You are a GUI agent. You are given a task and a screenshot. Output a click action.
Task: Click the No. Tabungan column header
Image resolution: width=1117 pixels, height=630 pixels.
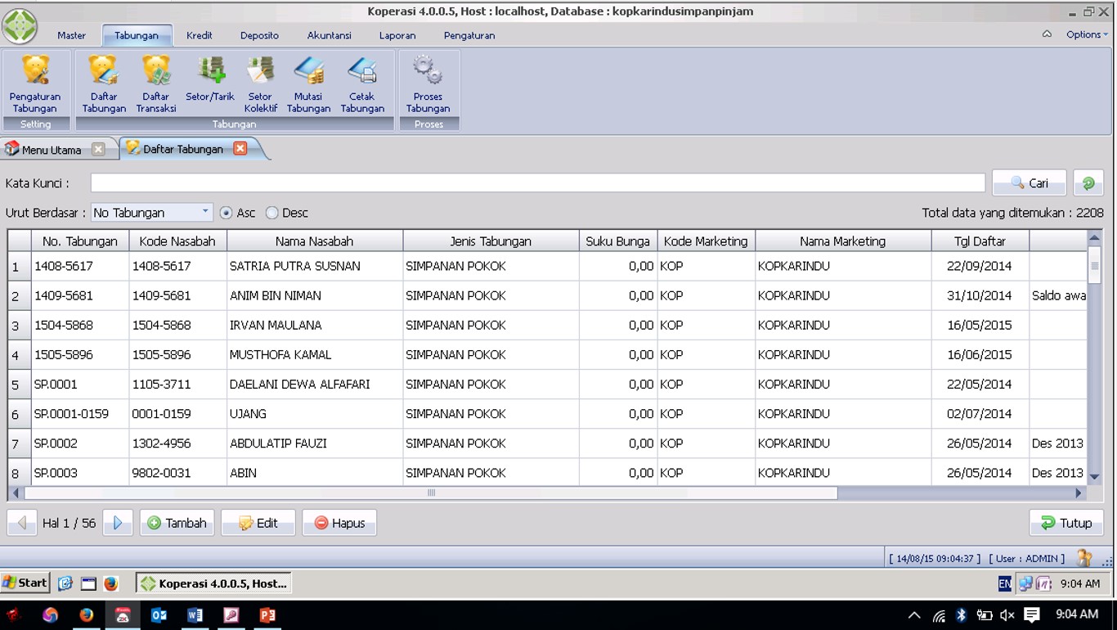[80, 241]
